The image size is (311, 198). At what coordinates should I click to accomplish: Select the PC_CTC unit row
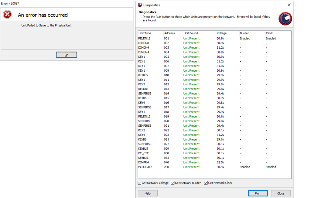[x=214, y=153]
